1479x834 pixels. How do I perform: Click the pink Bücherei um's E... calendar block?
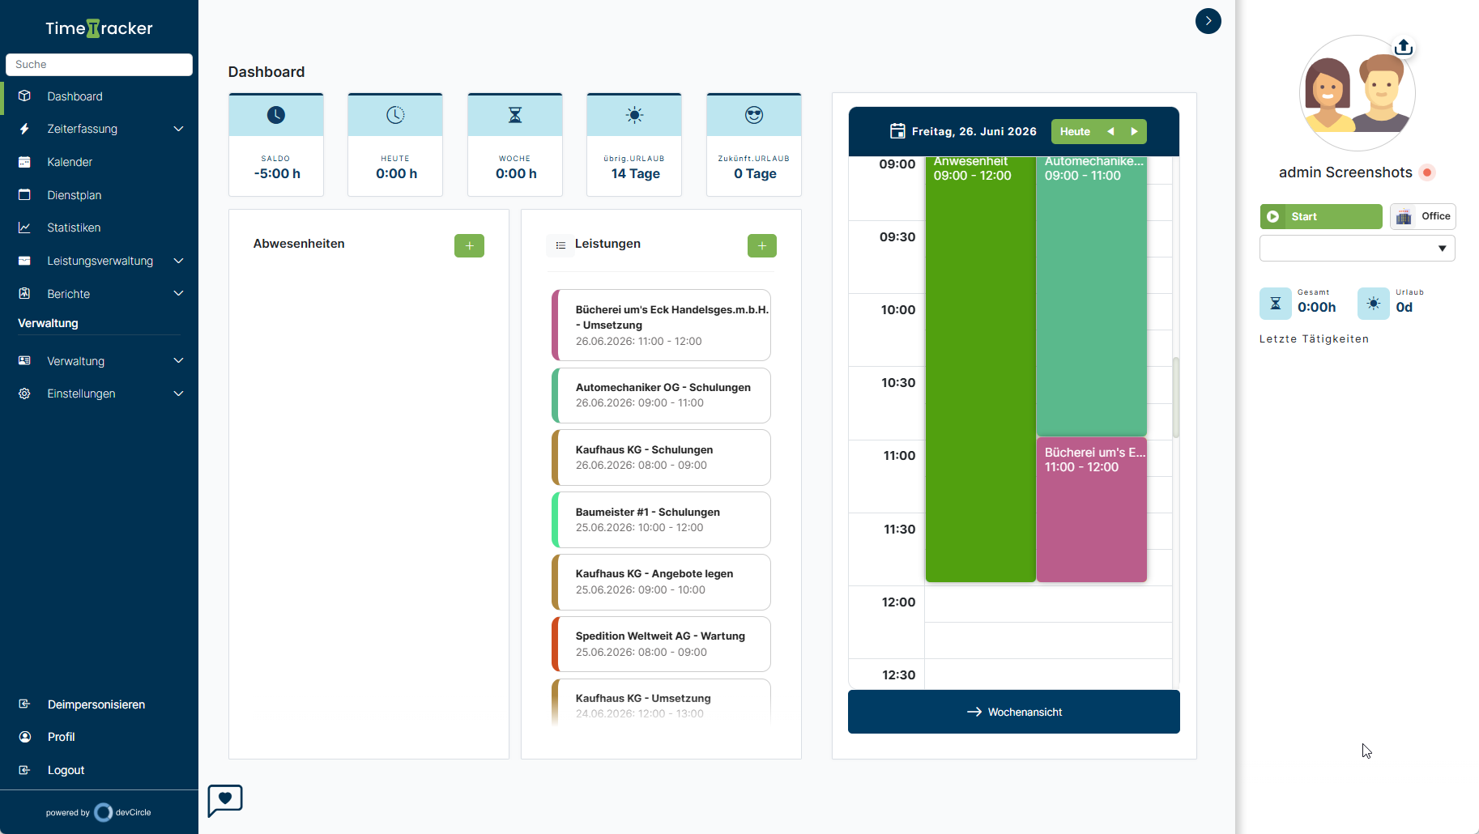pos(1091,509)
